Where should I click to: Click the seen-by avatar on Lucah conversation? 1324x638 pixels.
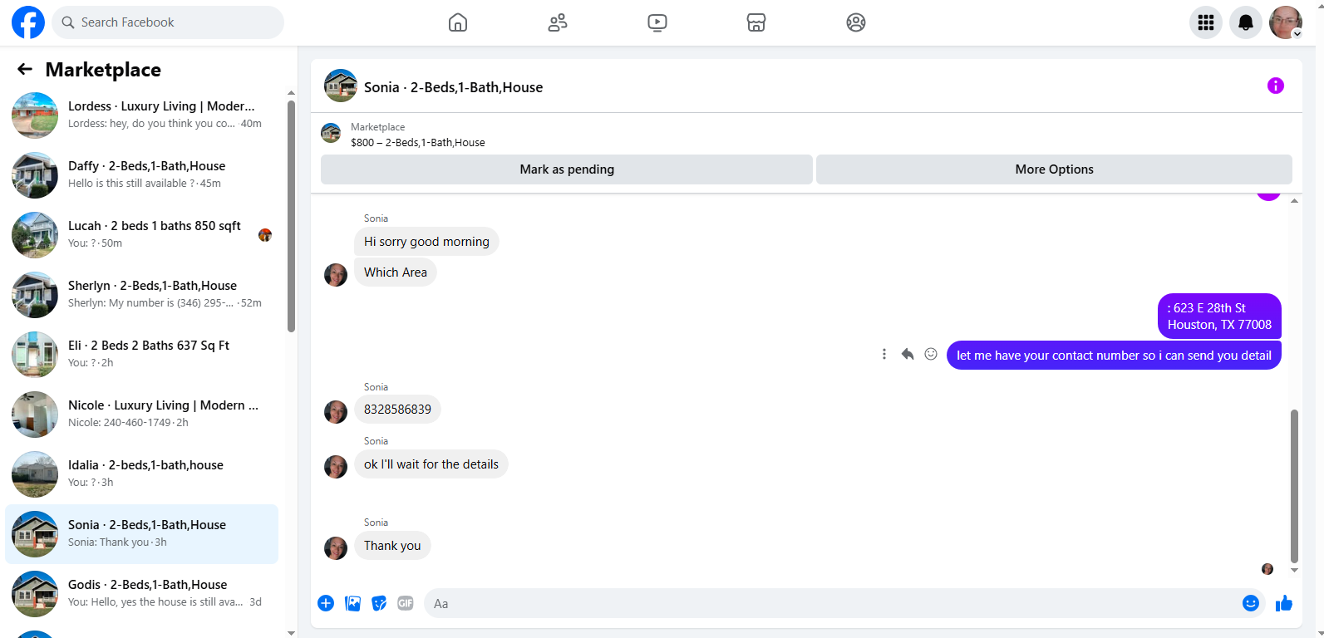(x=265, y=235)
